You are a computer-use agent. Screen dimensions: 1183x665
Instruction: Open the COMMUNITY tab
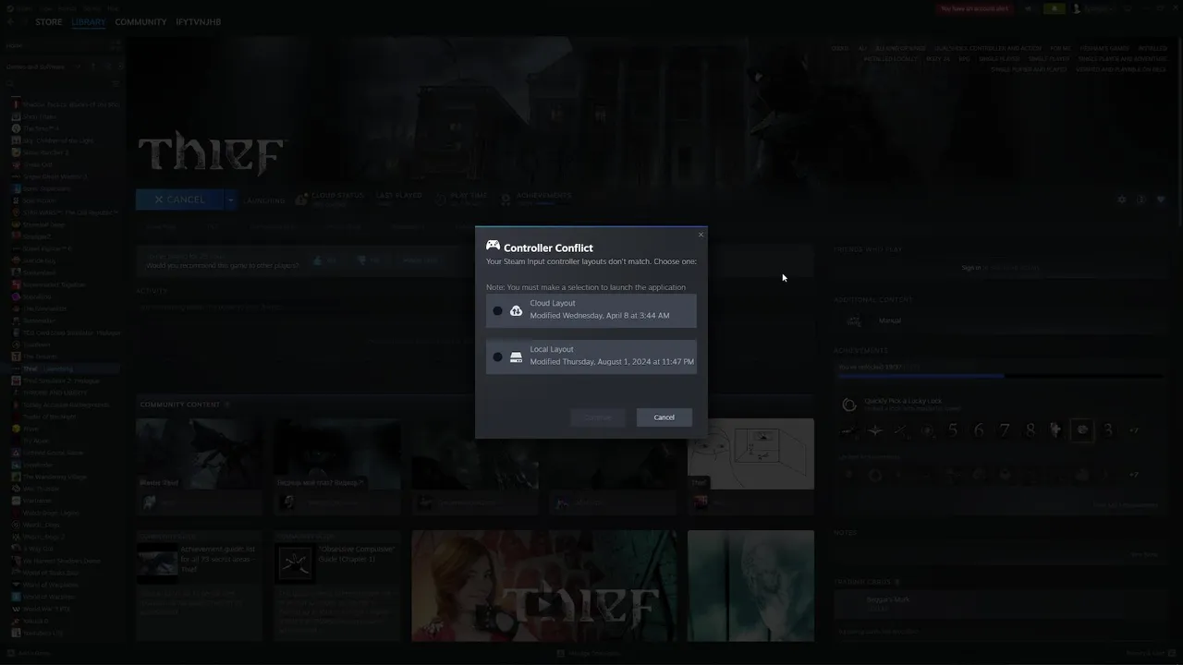(x=140, y=21)
